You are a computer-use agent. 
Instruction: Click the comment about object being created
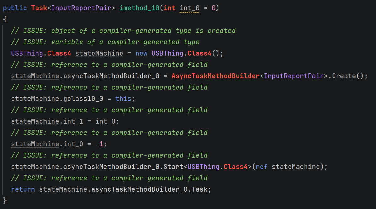pyautogui.click(x=123, y=31)
